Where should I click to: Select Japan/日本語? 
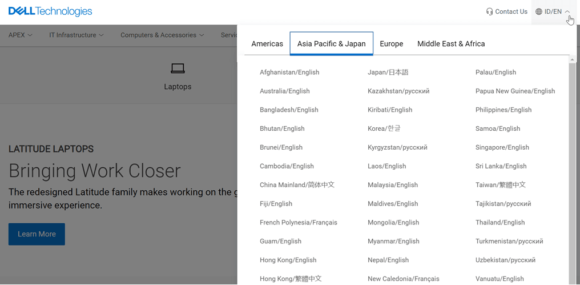click(x=388, y=72)
